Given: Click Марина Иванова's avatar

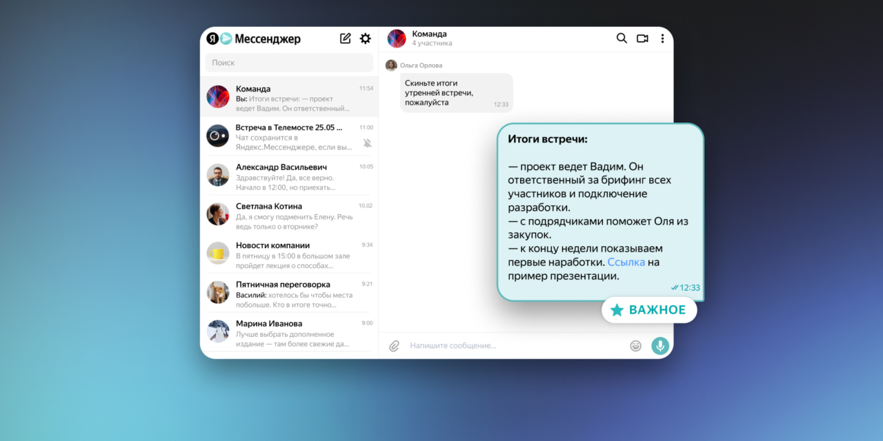Looking at the screenshot, I should [218, 331].
